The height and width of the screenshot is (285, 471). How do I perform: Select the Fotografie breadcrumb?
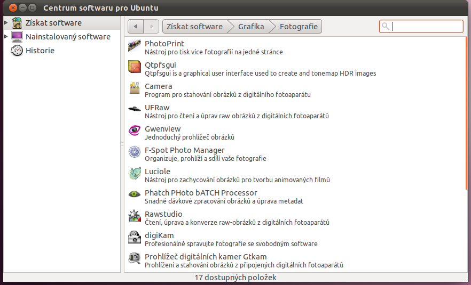(x=299, y=27)
